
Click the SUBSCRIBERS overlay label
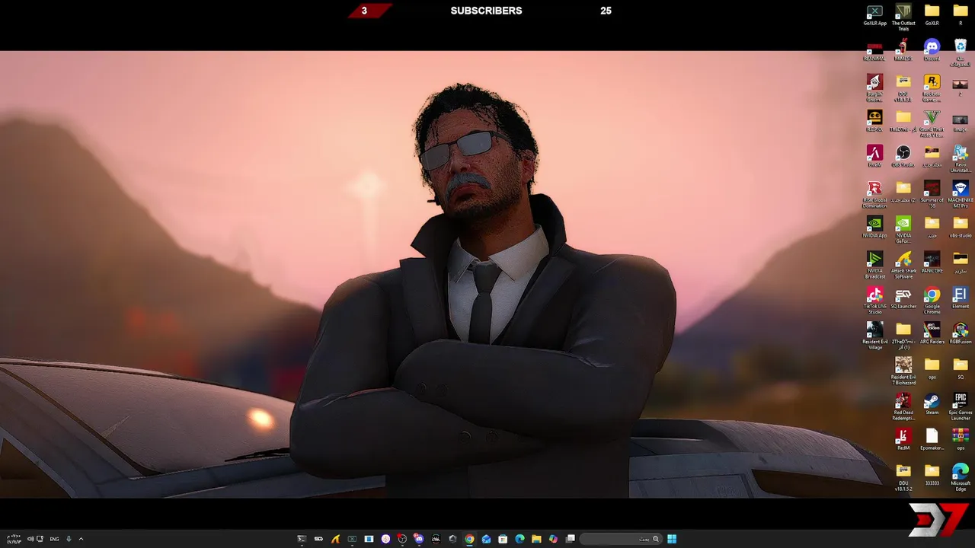[x=486, y=11]
